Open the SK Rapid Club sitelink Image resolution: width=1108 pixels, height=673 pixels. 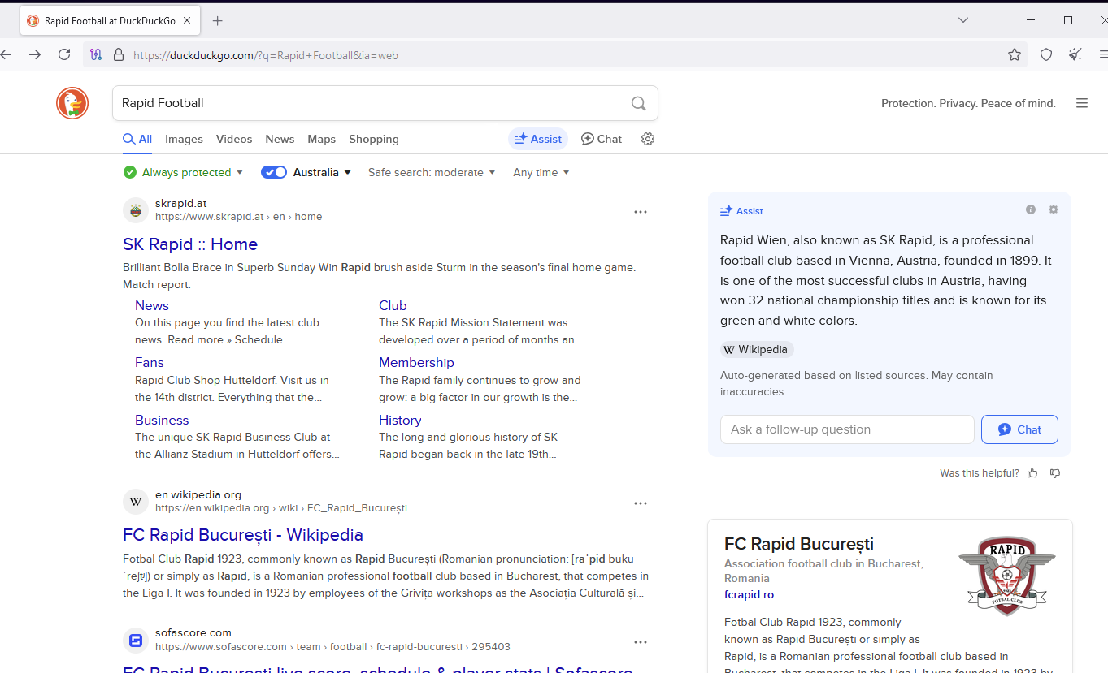tap(393, 305)
